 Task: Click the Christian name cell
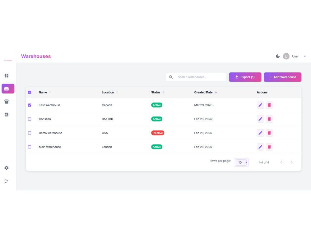tap(45, 119)
